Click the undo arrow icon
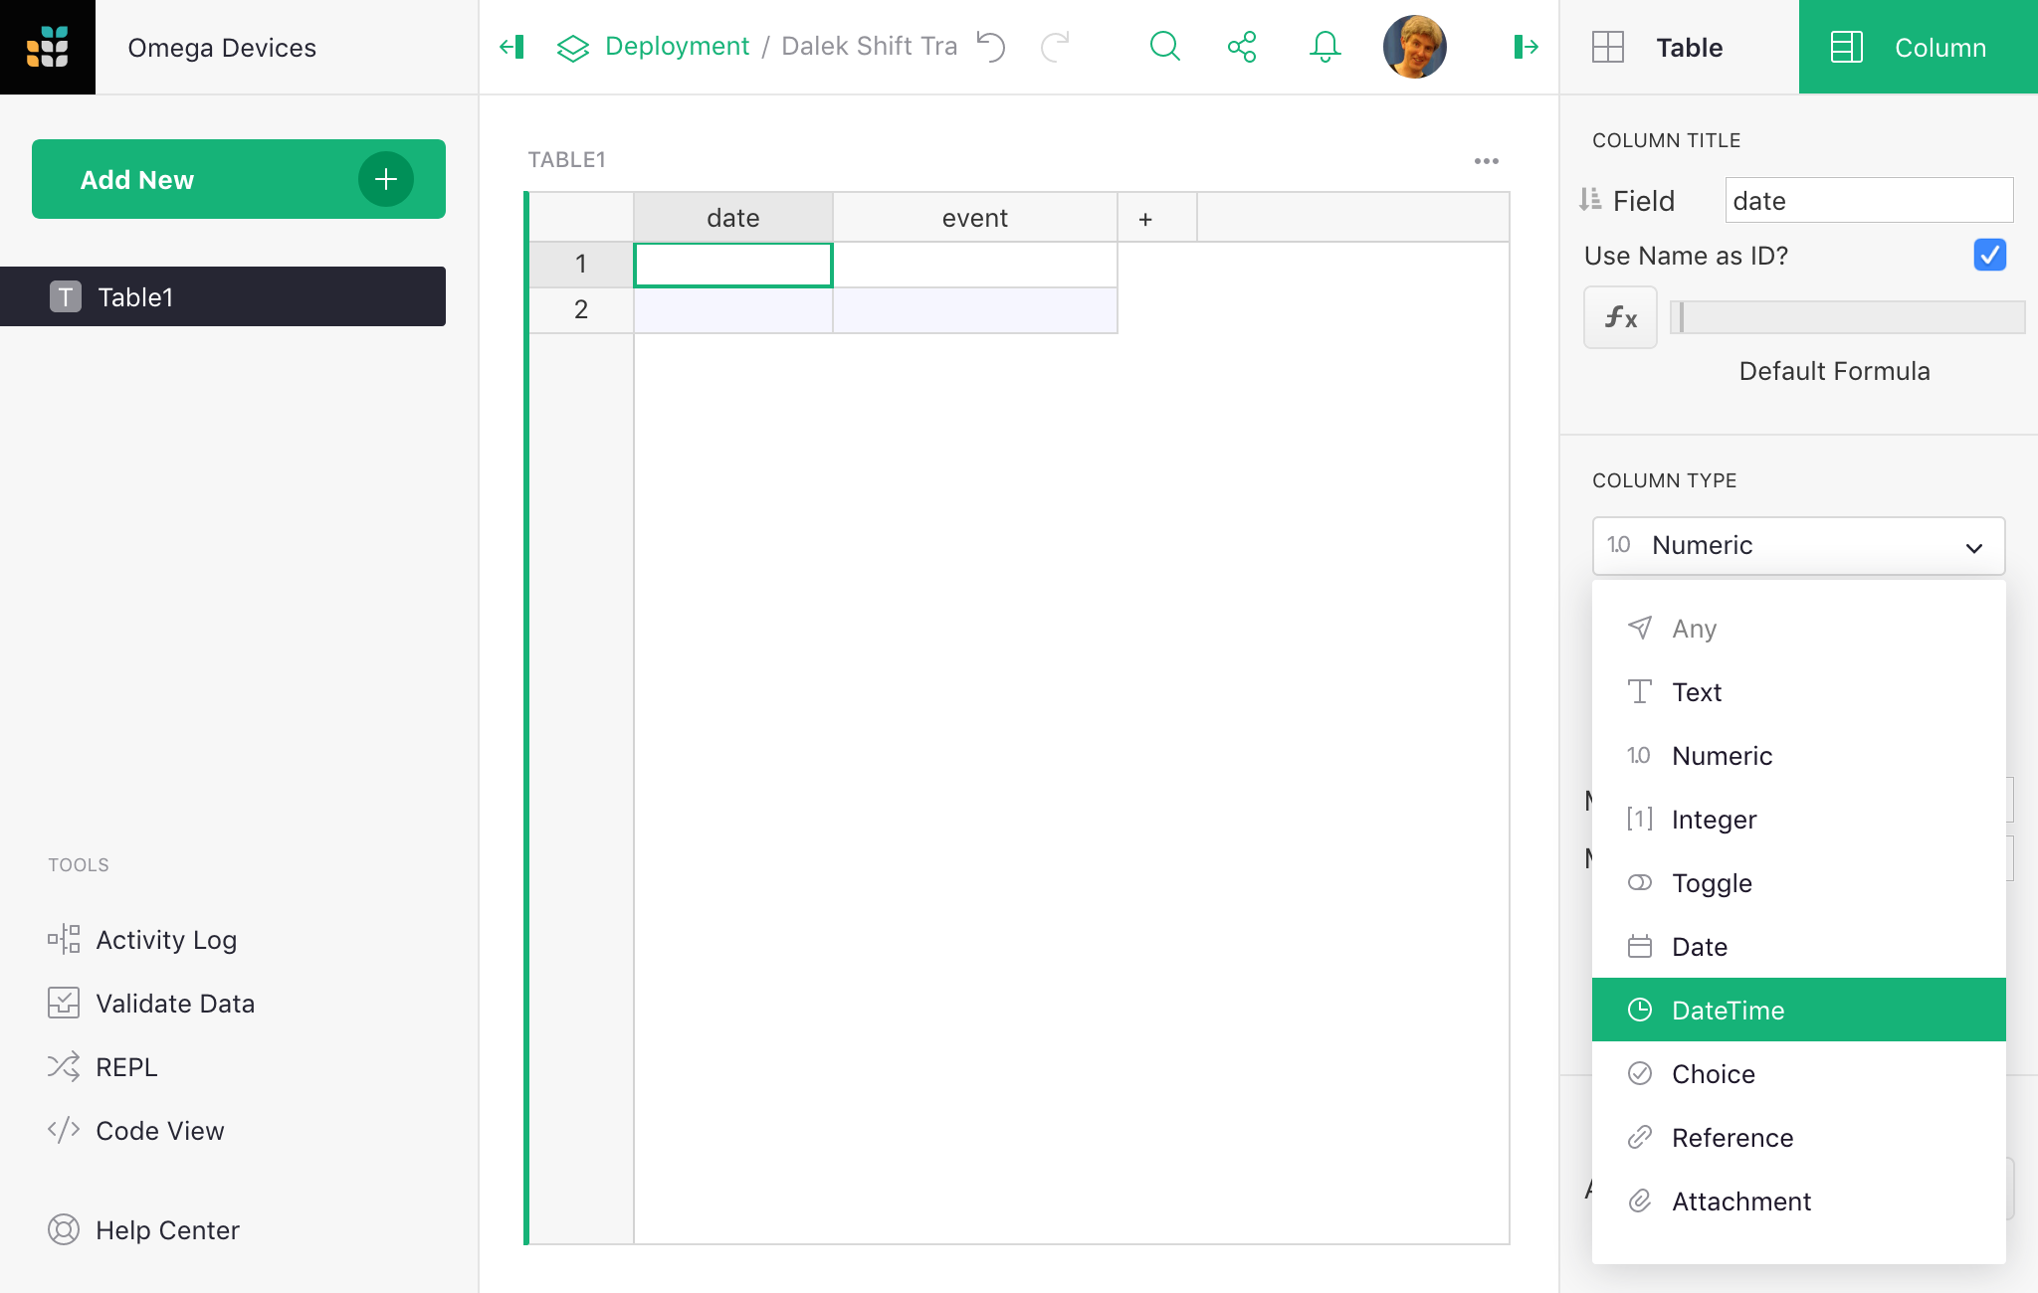This screenshot has height=1293, width=2038. click(991, 47)
